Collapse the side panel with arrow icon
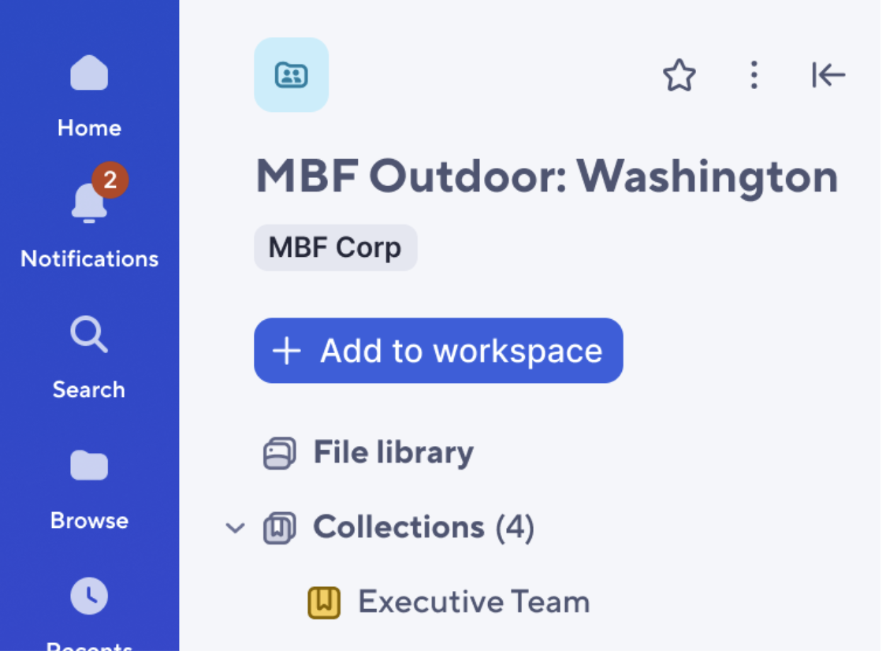The image size is (886, 654). pyautogui.click(x=828, y=76)
